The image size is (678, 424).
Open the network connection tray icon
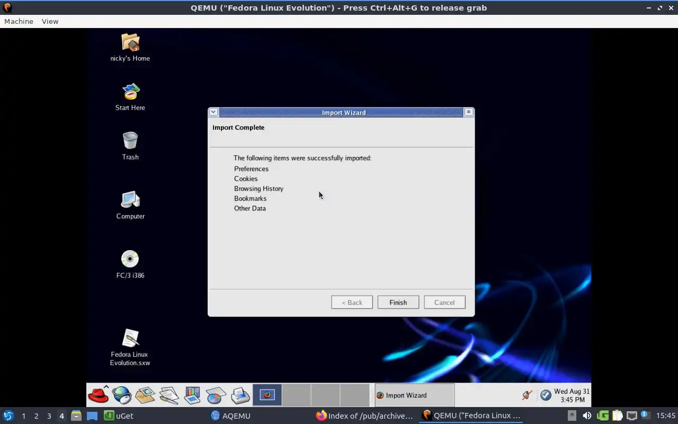(x=527, y=395)
